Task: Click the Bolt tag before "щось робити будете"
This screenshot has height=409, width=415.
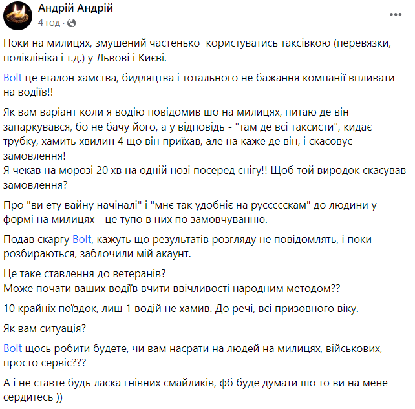Action: tap(12, 348)
